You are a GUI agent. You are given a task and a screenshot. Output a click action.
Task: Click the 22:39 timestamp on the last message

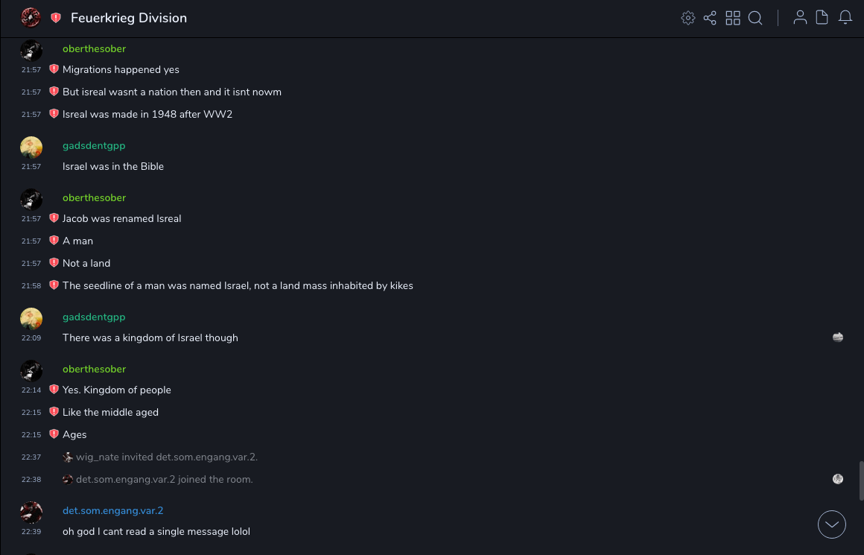(x=31, y=532)
